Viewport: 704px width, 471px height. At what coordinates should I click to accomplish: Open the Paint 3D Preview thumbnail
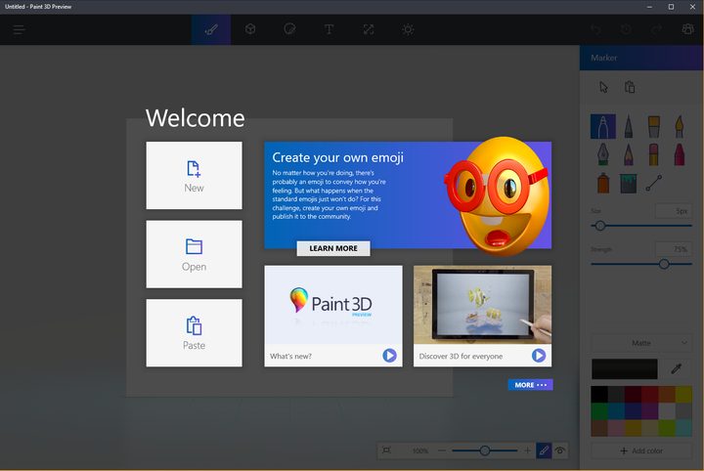point(333,305)
